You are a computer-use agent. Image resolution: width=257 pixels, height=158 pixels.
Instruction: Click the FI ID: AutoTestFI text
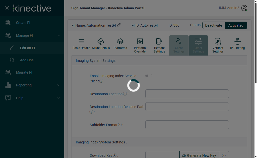click(145, 25)
